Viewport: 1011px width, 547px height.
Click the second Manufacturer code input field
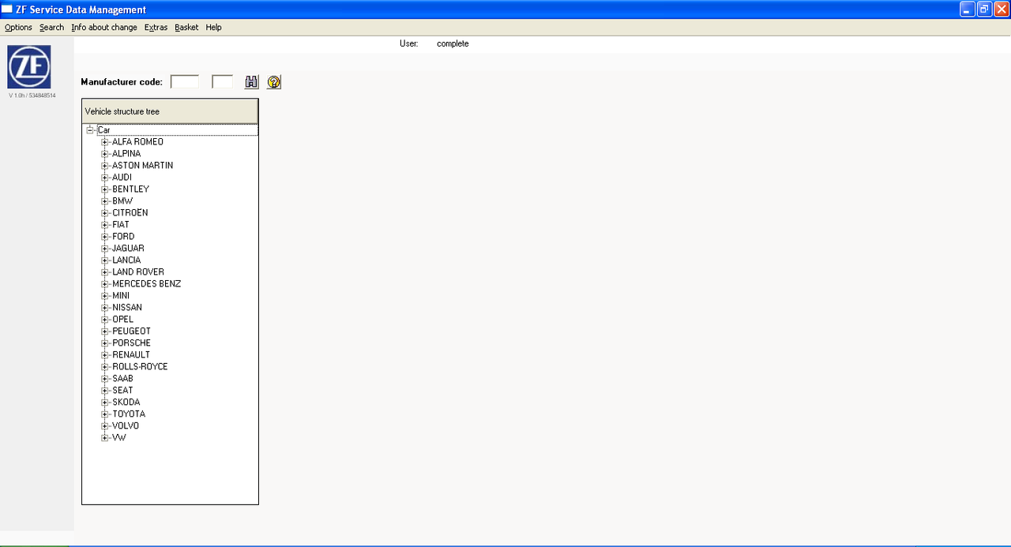click(x=223, y=82)
